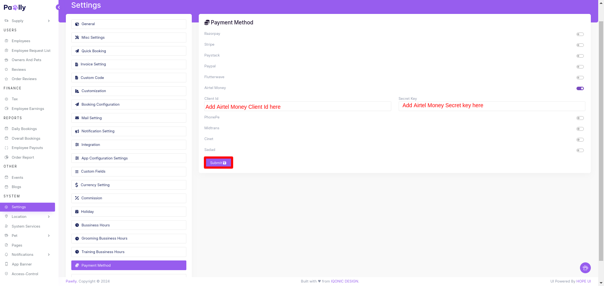Screen dimensions: 604x286
Task: Click the Settings gear icon in sidebar
Action: point(6,207)
